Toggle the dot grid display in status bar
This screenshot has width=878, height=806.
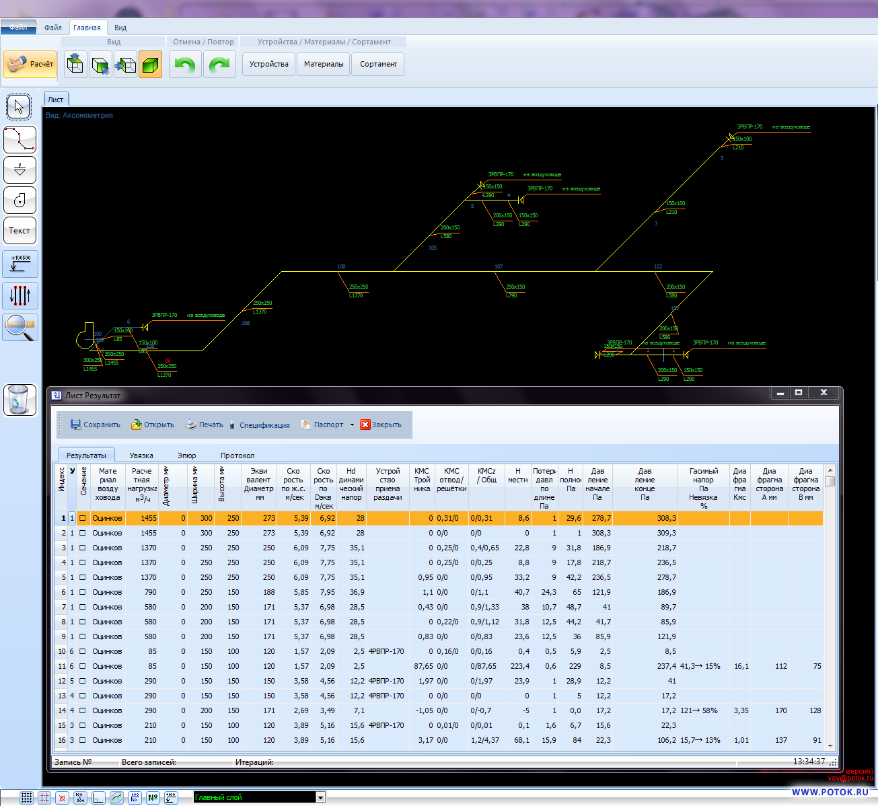(26, 797)
